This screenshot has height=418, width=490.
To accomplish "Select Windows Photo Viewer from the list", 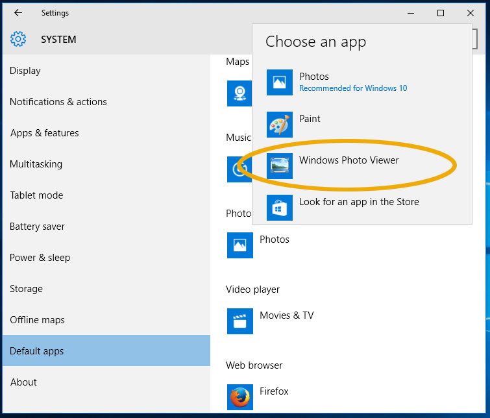I will [x=362, y=166].
